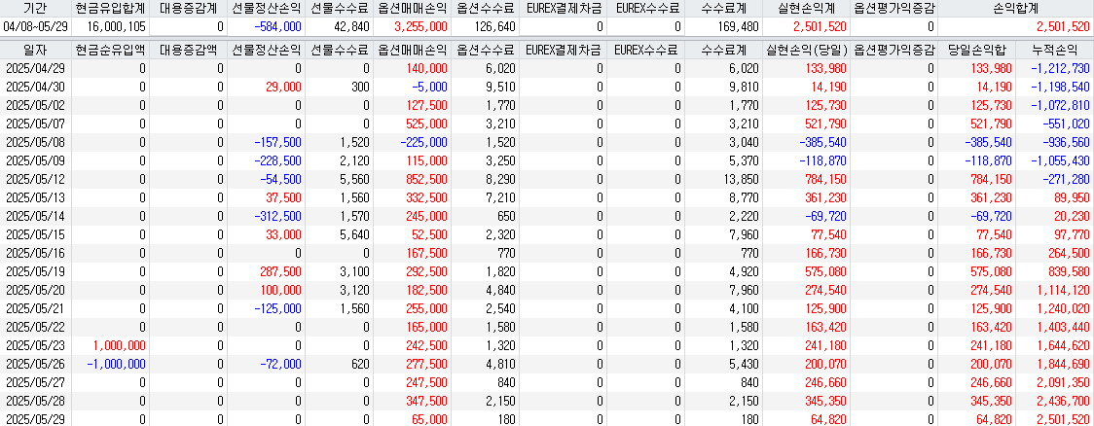Select the date 2025/05/23
The image size is (1094, 426).
tap(35, 345)
